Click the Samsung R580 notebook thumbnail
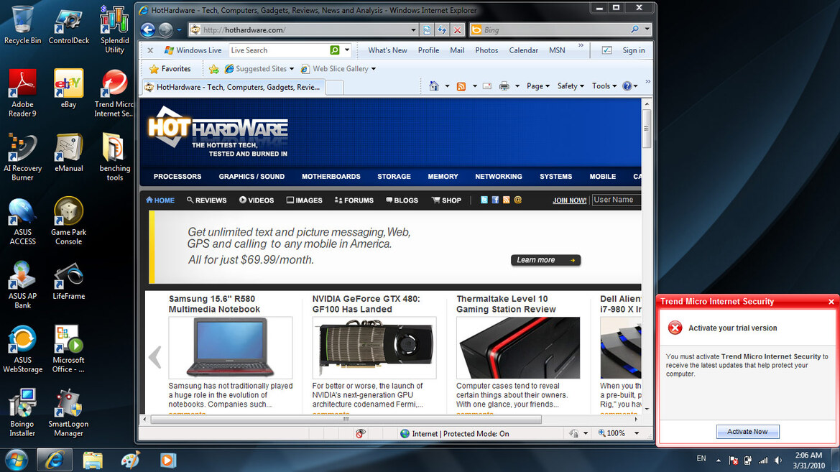Screen dimensions: 840x472 click(x=231, y=348)
